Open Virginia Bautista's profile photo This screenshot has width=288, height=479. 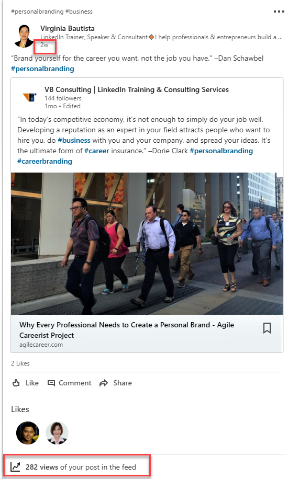click(x=23, y=36)
